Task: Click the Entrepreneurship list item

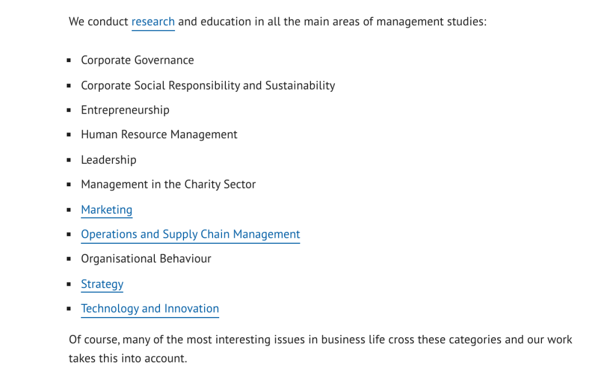Action: point(125,110)
